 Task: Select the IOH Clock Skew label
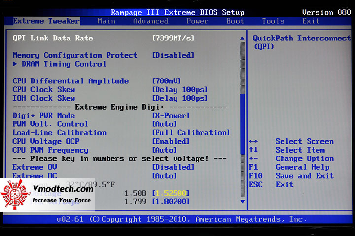tap(44, 98)
